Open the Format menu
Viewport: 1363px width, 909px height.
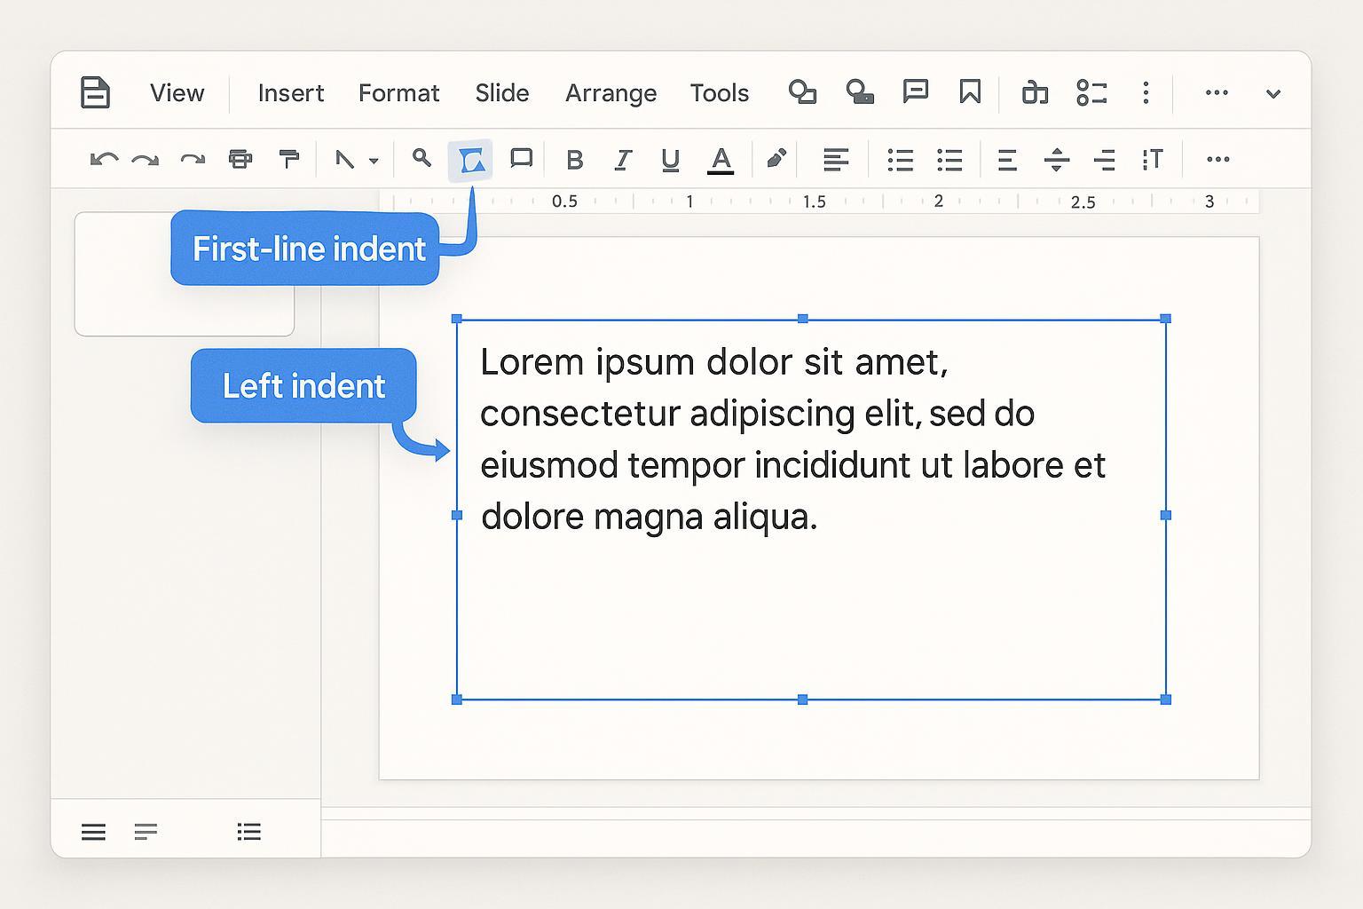pyautogui.click(x=398, y=93)
